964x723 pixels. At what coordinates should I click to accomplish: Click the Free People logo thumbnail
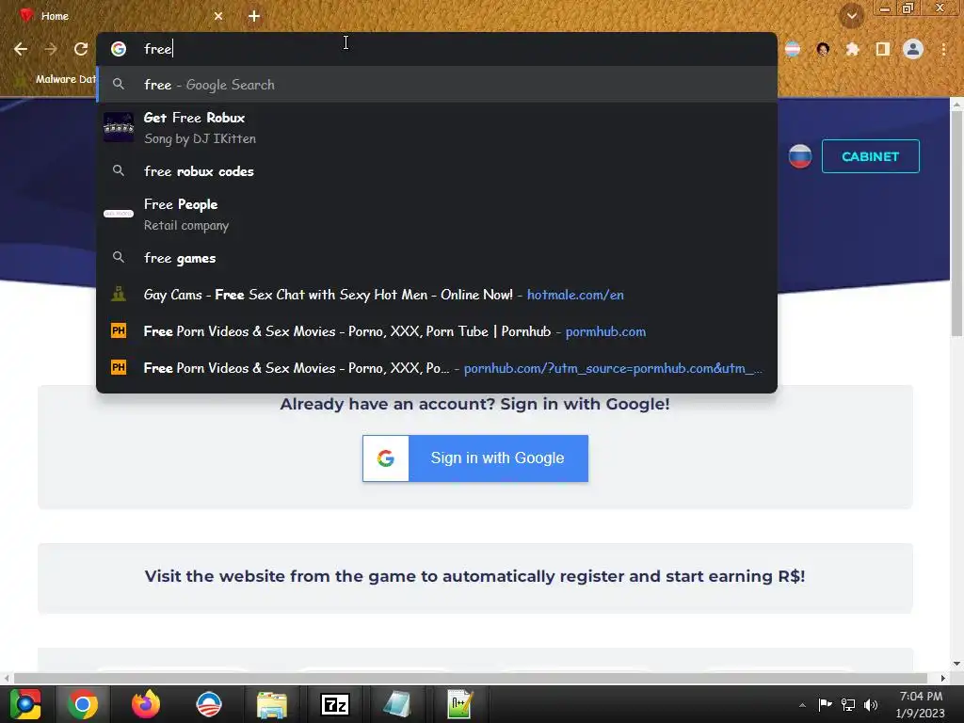click(118, 214)
